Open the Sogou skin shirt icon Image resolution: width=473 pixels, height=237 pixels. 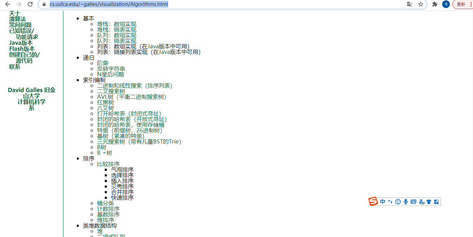429,202
